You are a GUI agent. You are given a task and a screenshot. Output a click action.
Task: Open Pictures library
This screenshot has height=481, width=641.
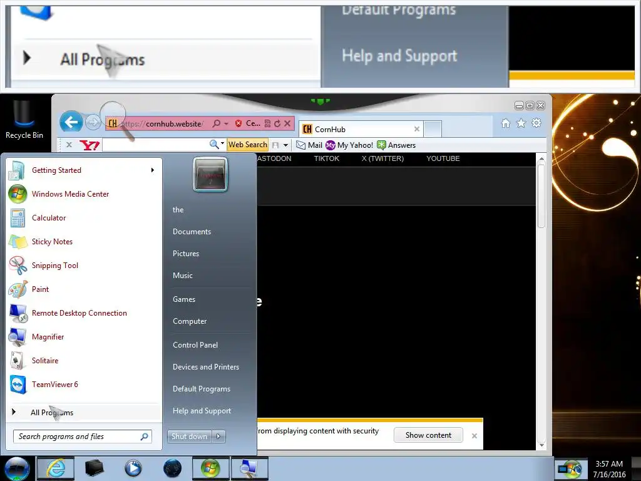[186, 254]
